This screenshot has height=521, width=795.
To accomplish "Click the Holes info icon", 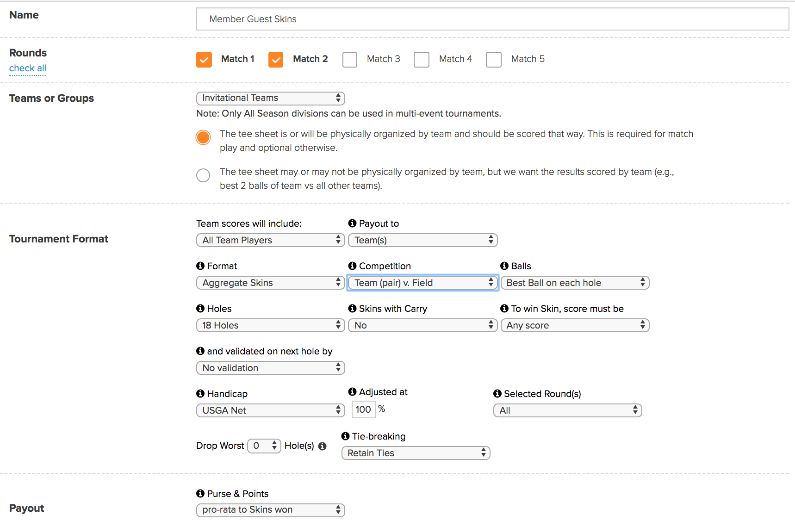I will tap(200, 308).
